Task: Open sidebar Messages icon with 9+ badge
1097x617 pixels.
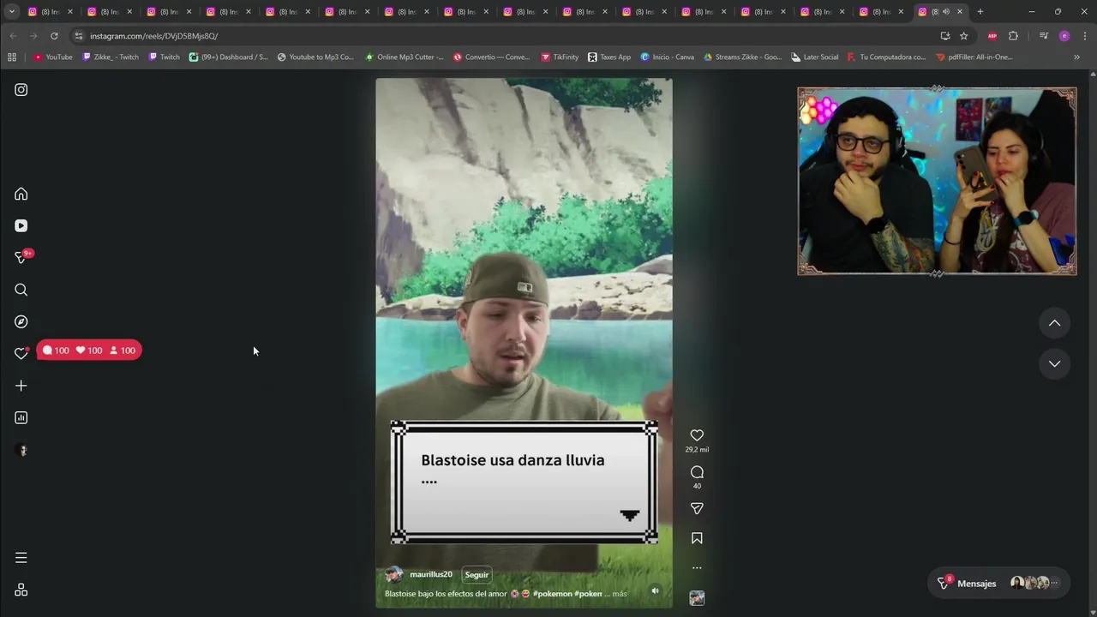Action: coord(21,257)
